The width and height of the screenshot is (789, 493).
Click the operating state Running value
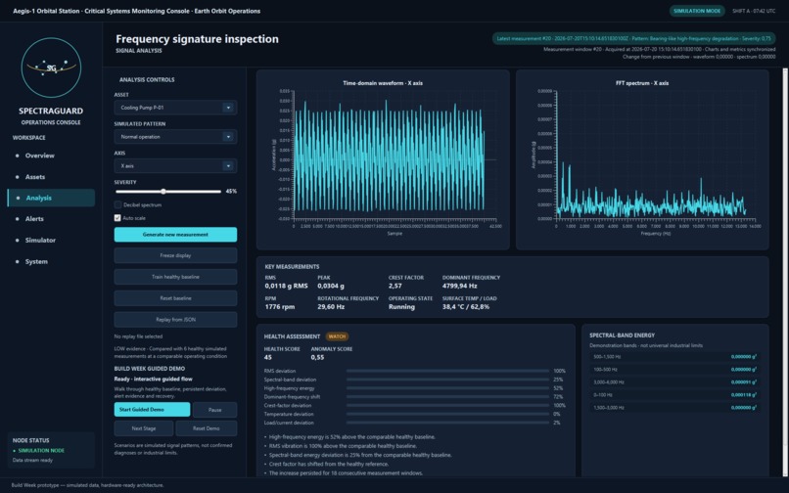click(401, 307)
